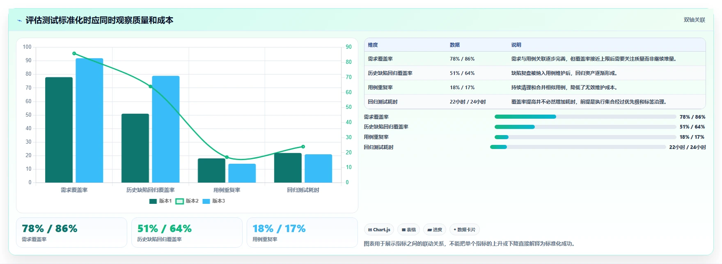Image resolution: width=722 pixels, height=264 pixels.
Task: Click the 78% / 86% value beside progress bar
Action: click(x=692, y=117)
